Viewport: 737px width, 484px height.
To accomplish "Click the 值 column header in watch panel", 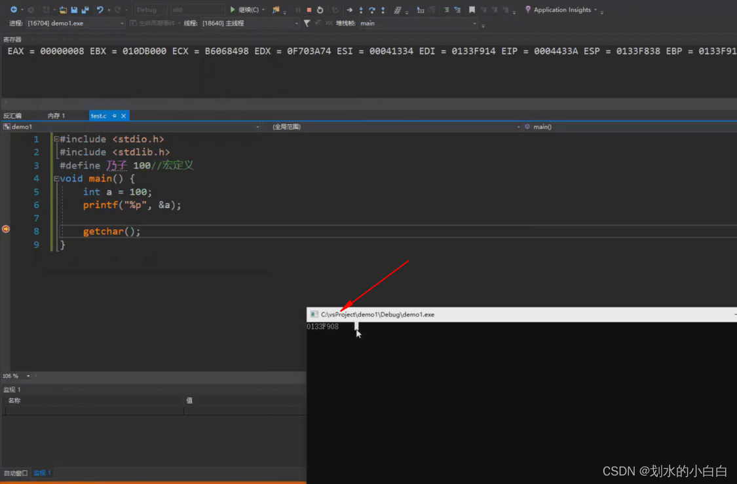I will 189,400.
